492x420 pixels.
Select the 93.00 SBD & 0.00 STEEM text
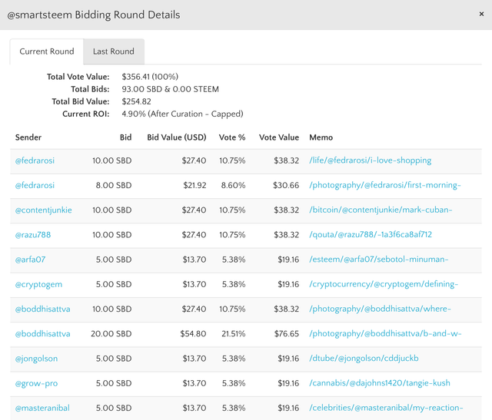coord(171,90)
